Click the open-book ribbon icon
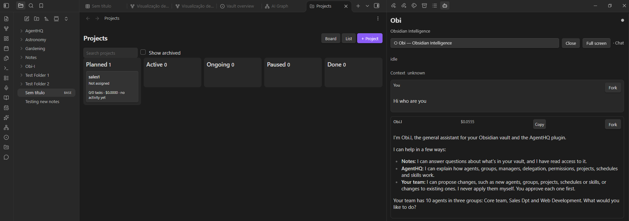The height and width of the screenshot is (221, 629). click(x=6, y=98)
